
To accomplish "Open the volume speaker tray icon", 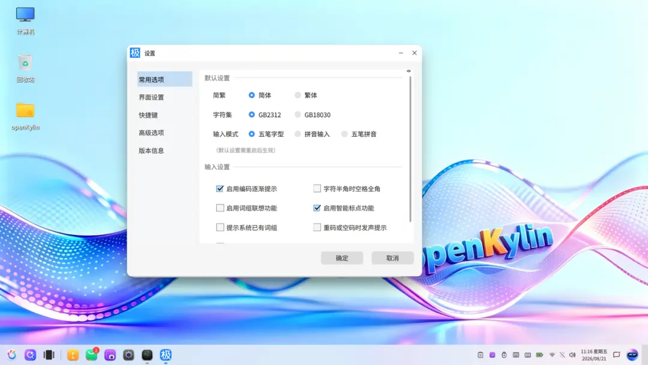I will click(572, 355).
